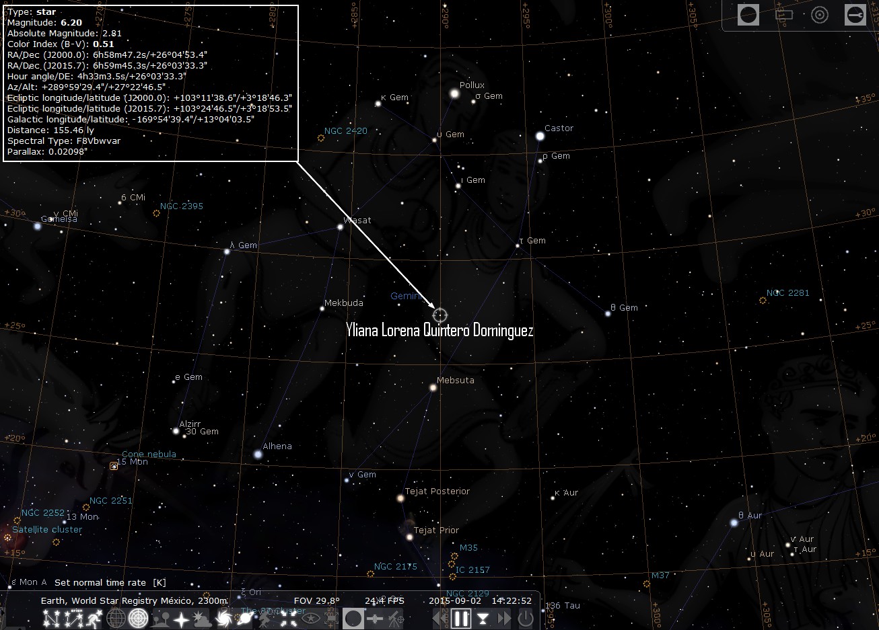Enable Telrad sight view
This screenshot has height=630, width=879.
(x=819, y=15)
